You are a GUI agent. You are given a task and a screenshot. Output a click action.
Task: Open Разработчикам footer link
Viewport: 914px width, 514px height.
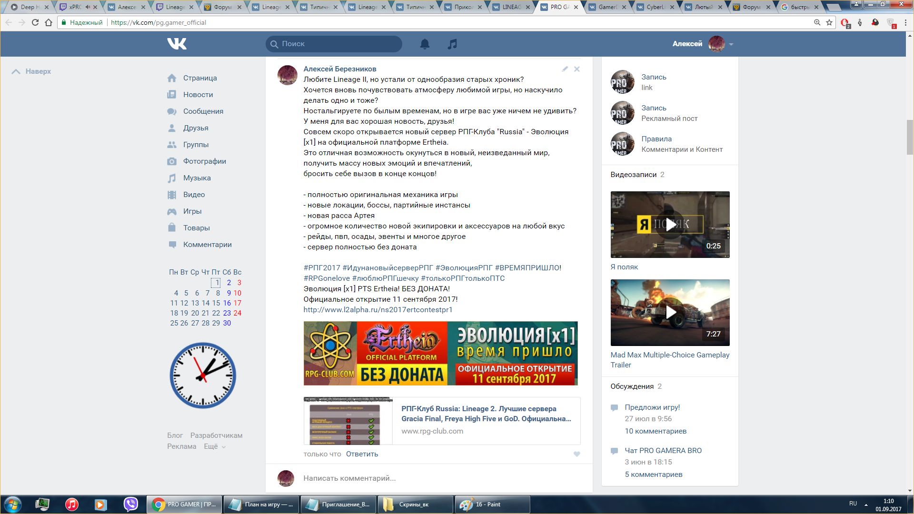coord(216,435)
